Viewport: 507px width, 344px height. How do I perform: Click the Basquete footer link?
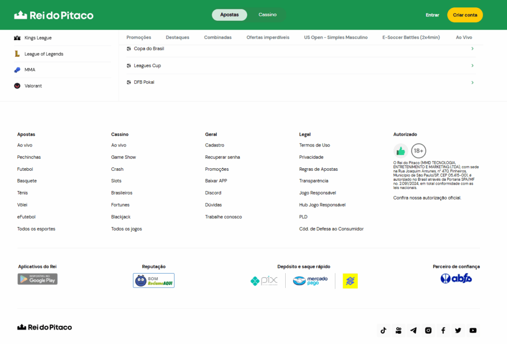point(27,181)
